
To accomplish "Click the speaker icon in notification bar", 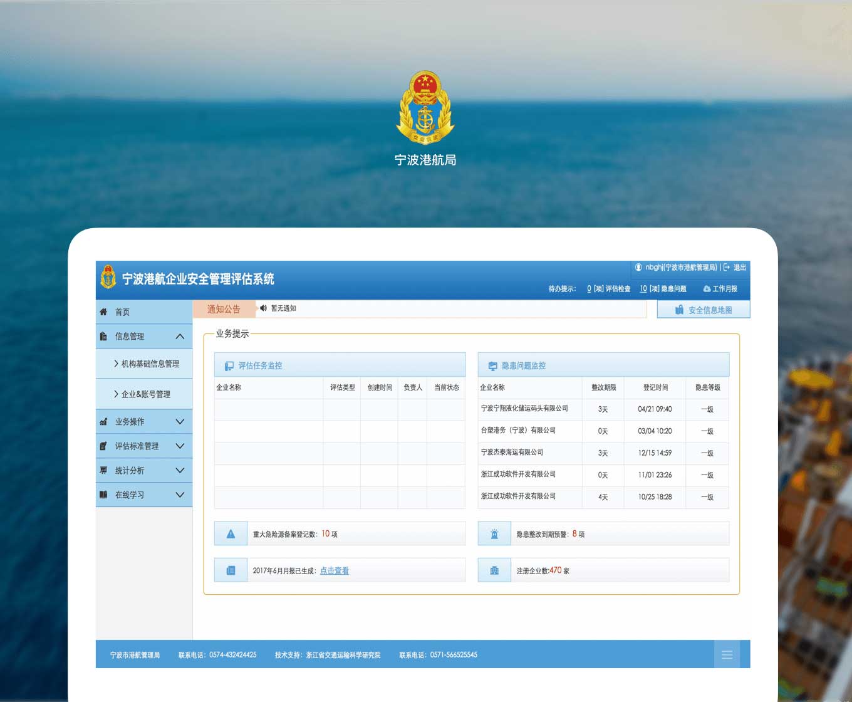I will (x=263, y=308).
